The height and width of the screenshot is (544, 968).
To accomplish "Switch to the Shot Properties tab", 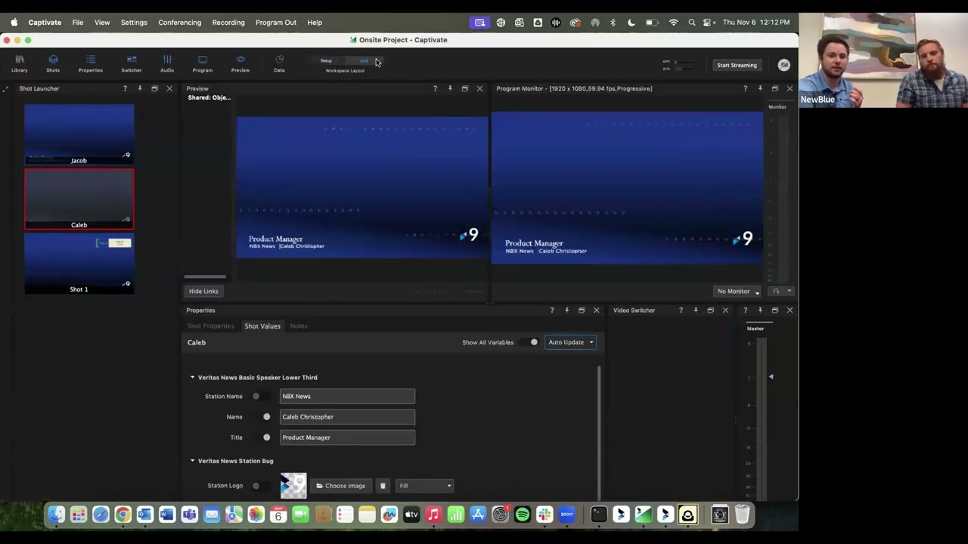I will pos(211,326).
